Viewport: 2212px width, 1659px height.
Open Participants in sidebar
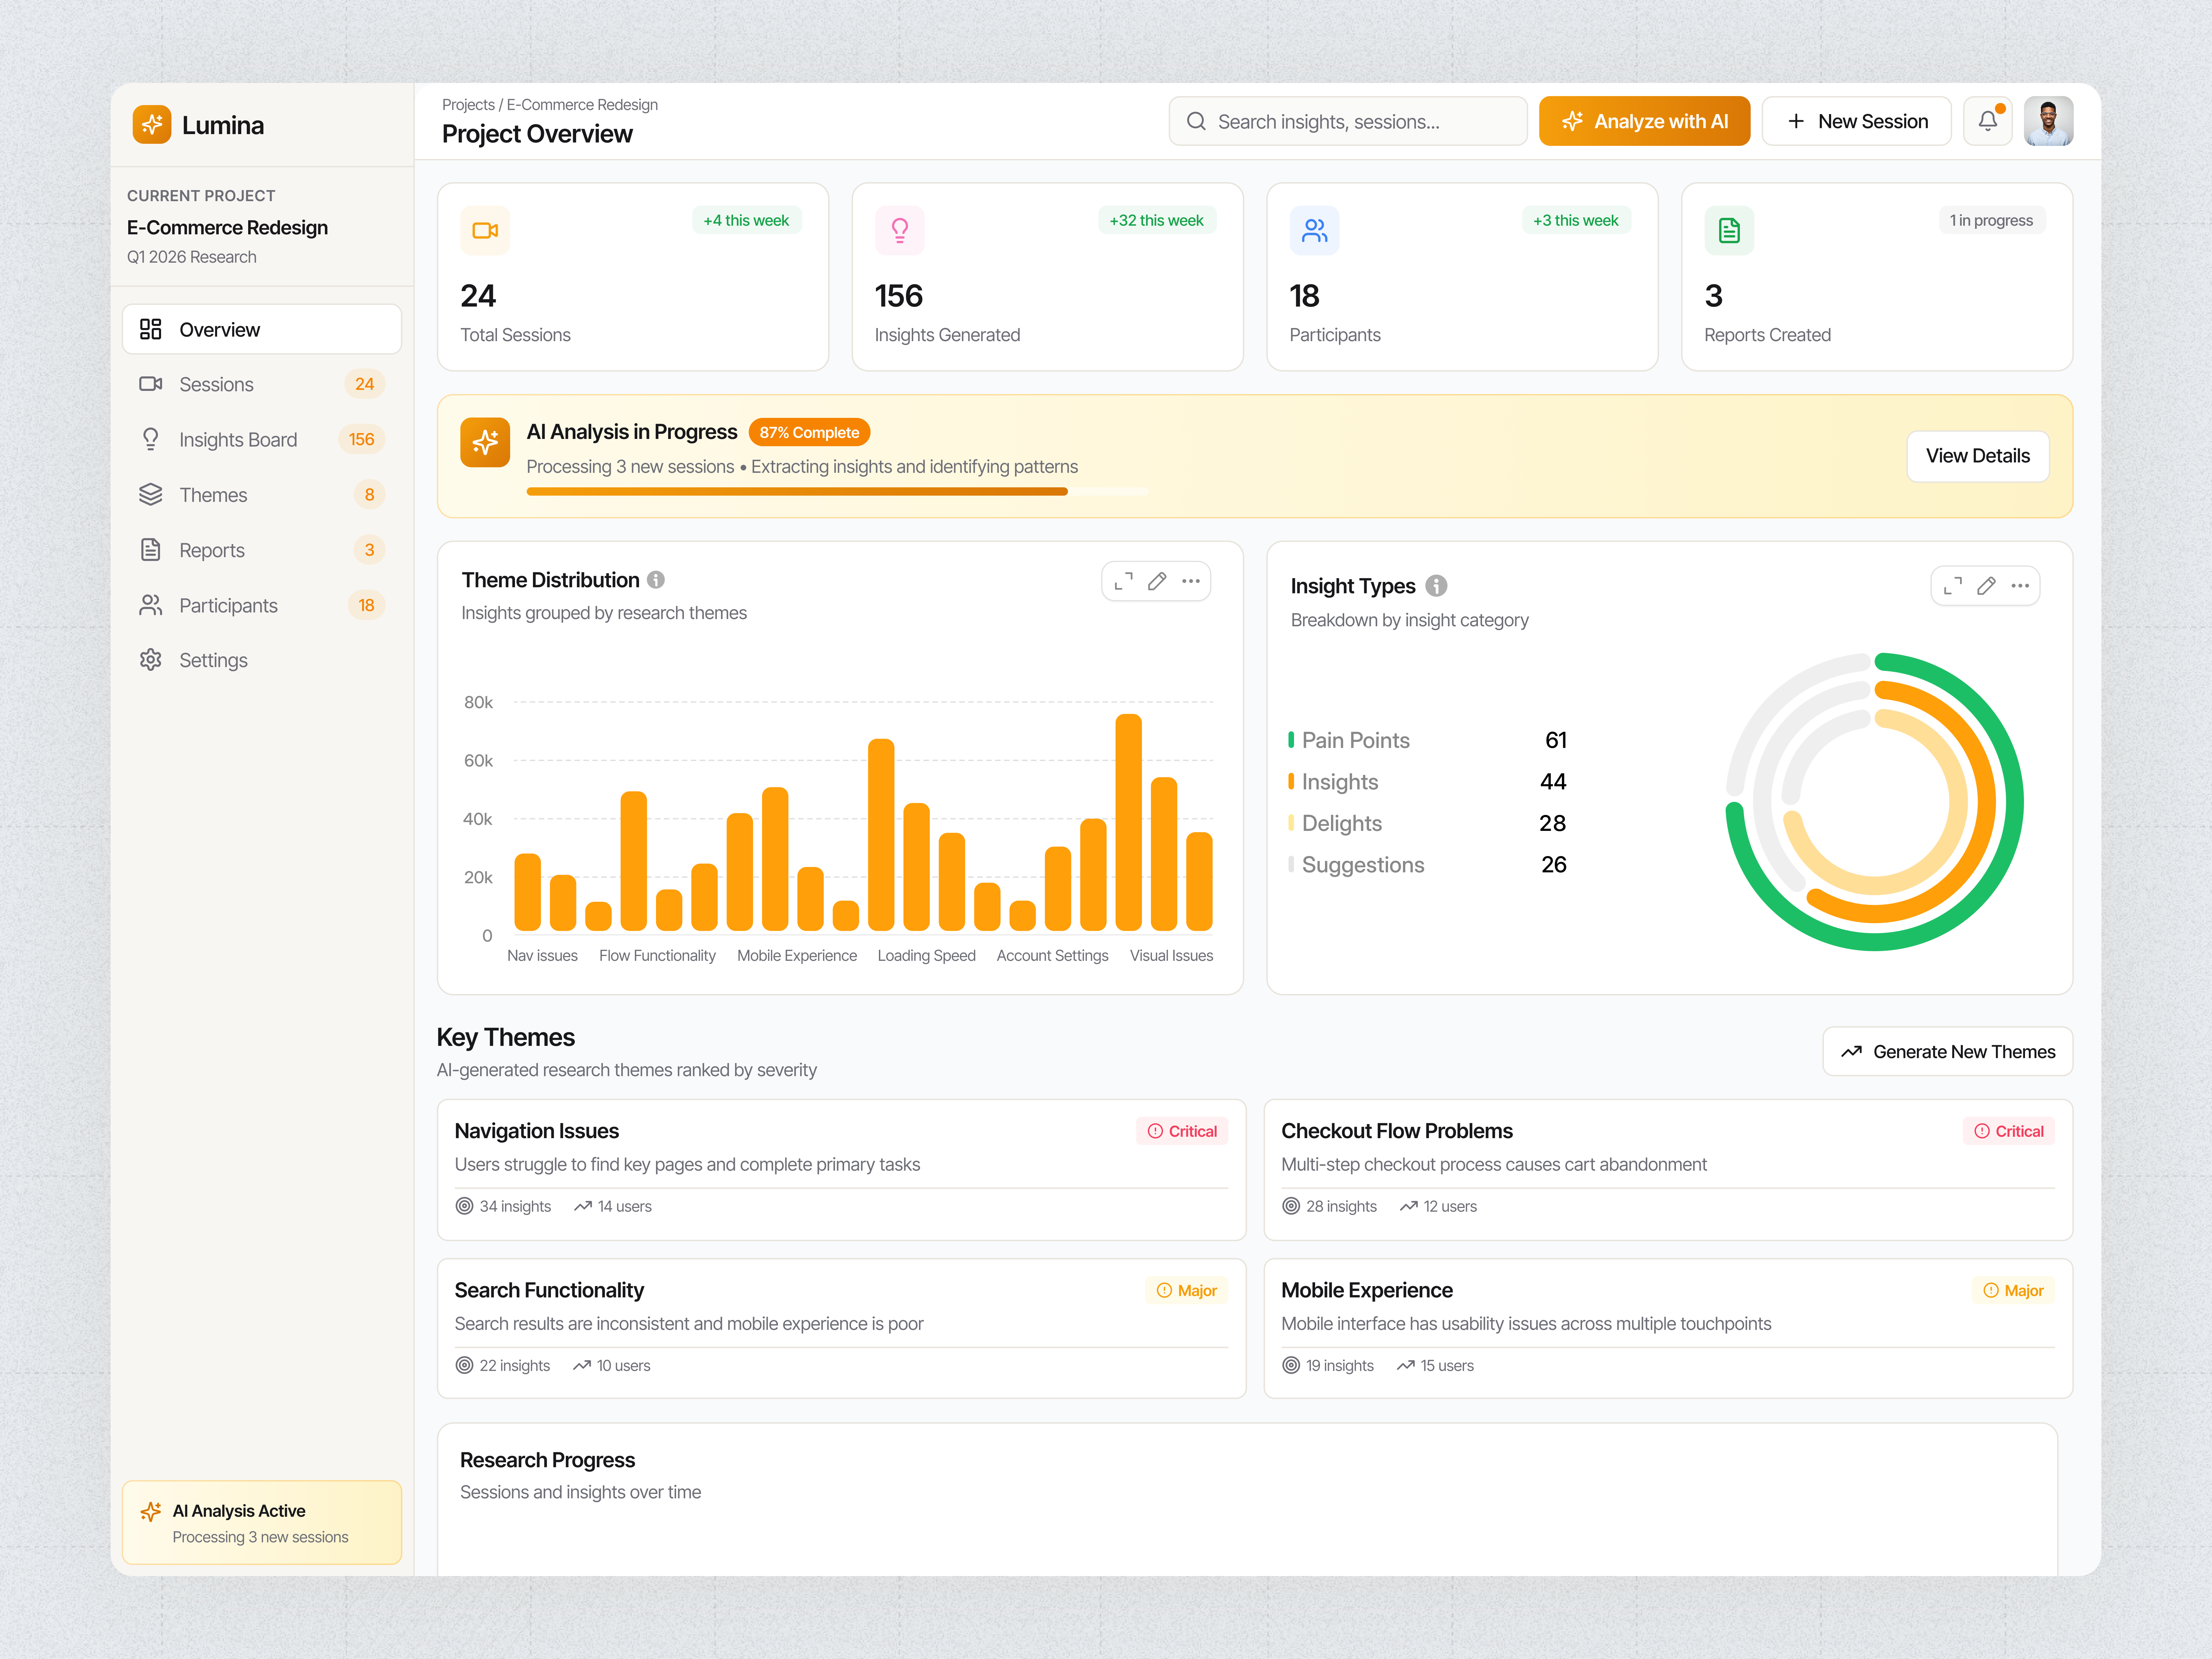262,605
